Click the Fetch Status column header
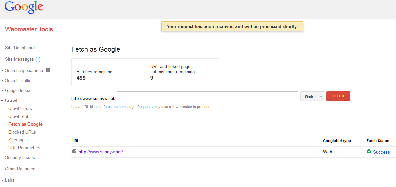 pos(378,141)
